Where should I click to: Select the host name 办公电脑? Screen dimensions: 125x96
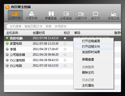[x=16, y=66]
